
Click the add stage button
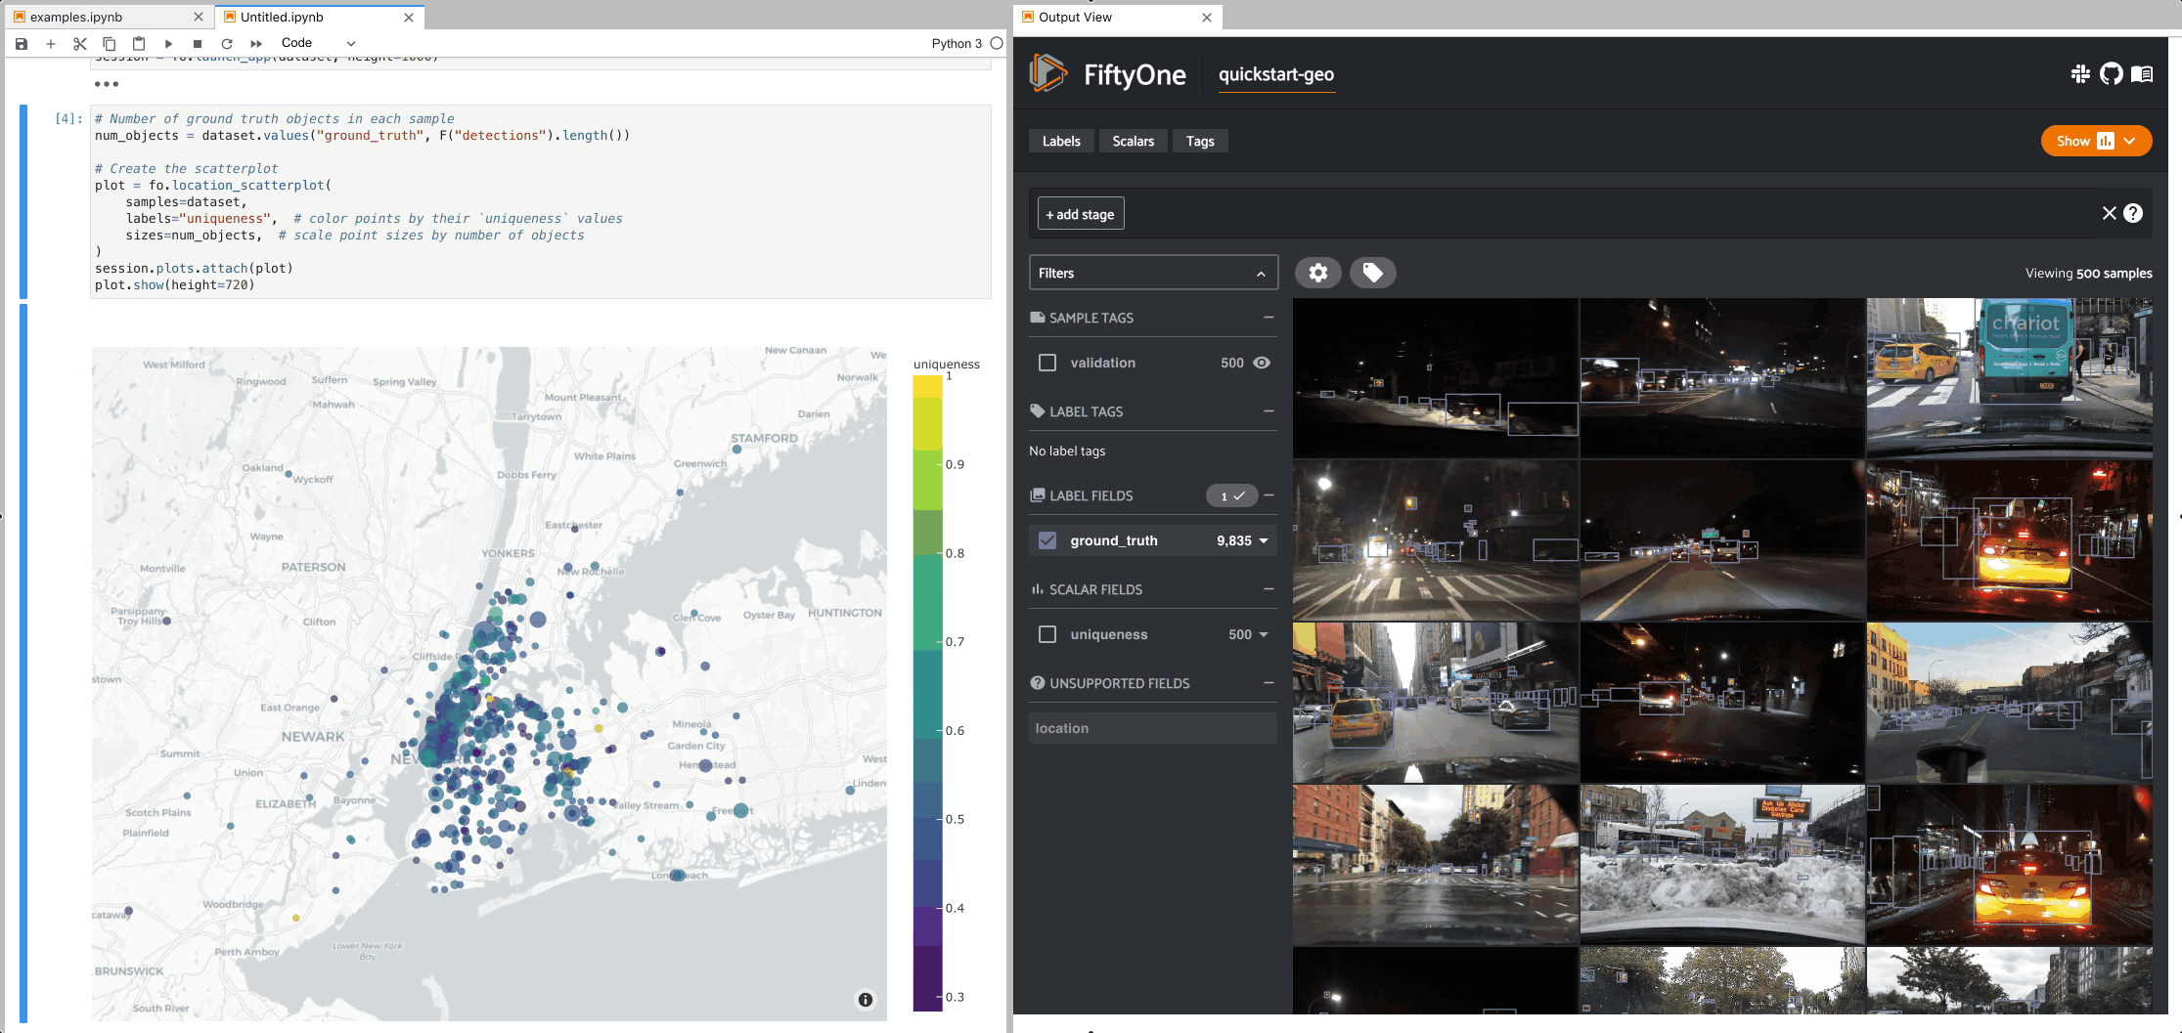[x=1080, y=213]
